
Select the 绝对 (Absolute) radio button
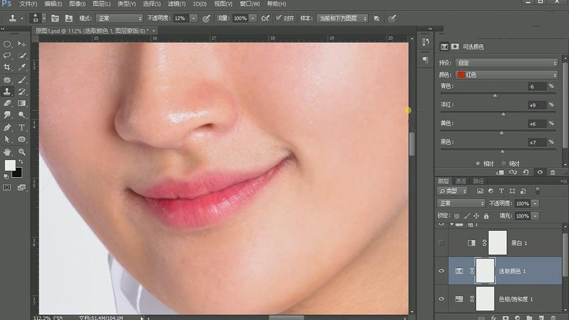click(x=504, y=163)
